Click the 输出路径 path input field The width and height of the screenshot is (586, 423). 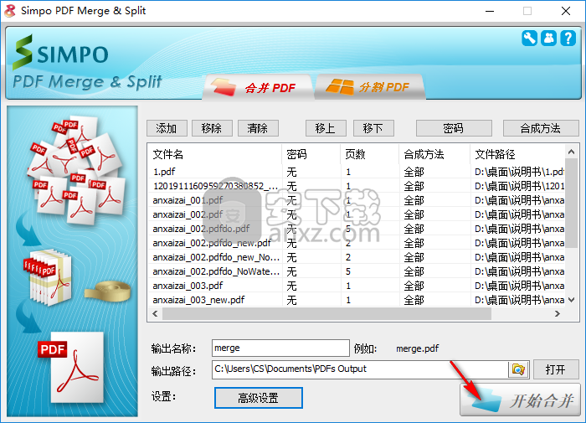pos(360,369)
